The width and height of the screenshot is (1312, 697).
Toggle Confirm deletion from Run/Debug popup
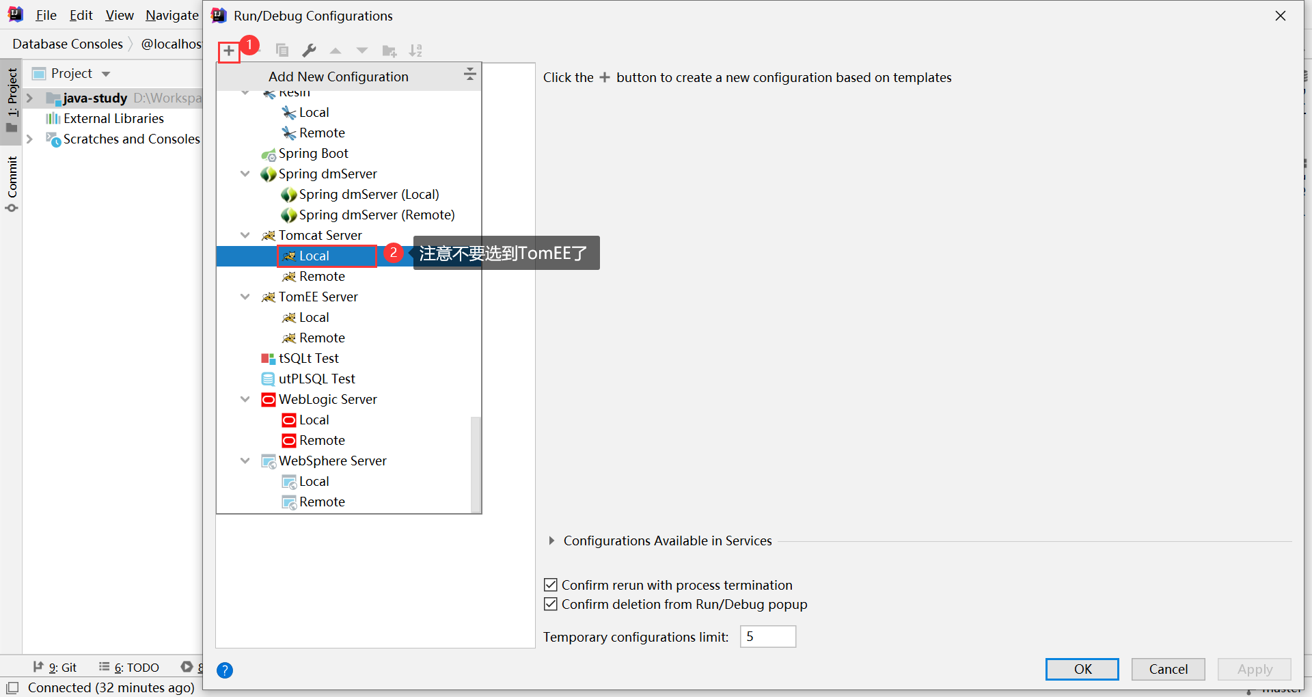coord(551,604)
